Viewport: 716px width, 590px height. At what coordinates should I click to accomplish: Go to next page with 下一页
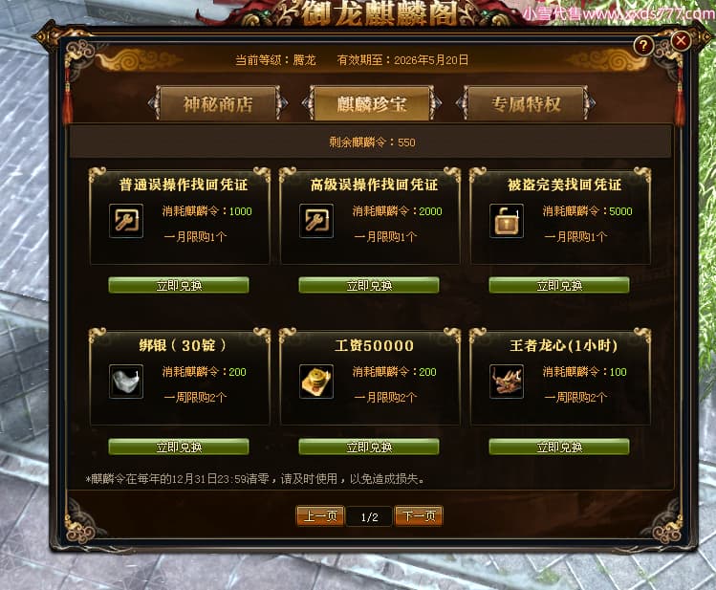419,516
